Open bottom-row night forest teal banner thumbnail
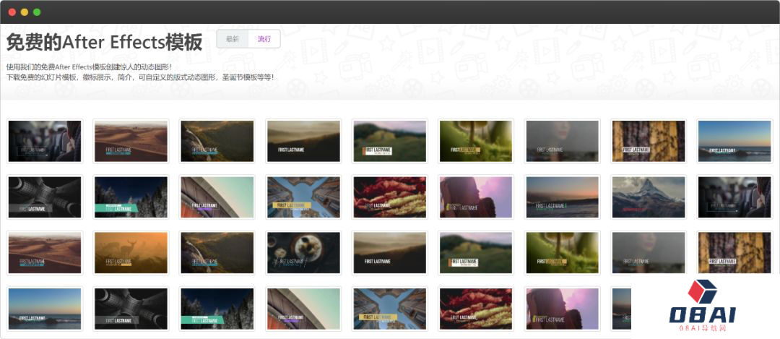The width and height of the screenshot is (780, 339). (x=217, y=309)
